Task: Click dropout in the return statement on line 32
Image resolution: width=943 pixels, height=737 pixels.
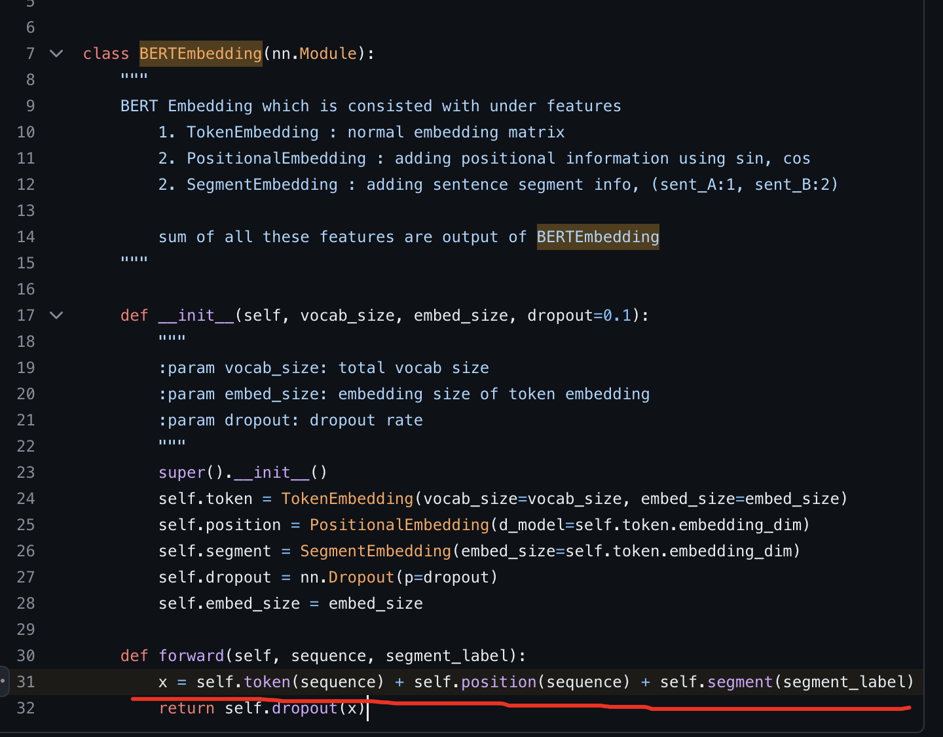Action: click(305, 708)
